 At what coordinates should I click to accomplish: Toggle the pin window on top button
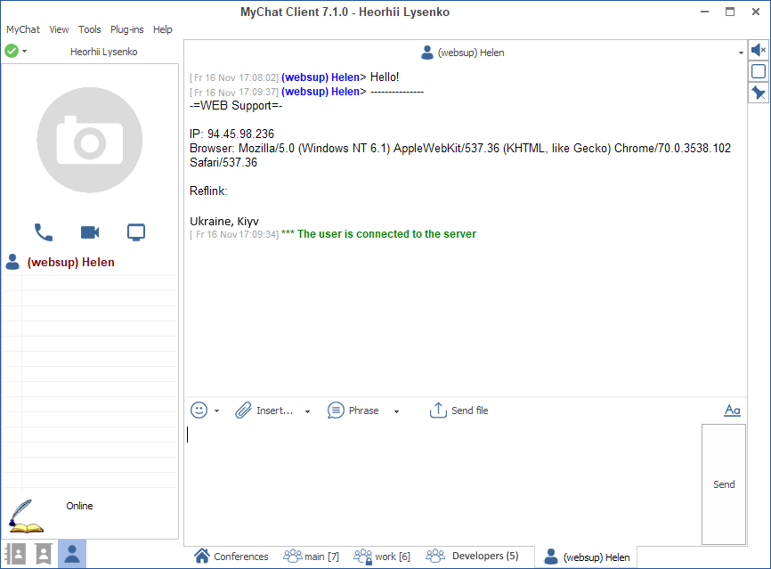(759, 93)
